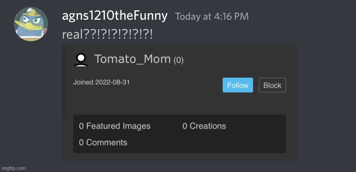Open the 0 Comments stat
Viewport: 356px width, 172px height.
click(x=103, y=142)
